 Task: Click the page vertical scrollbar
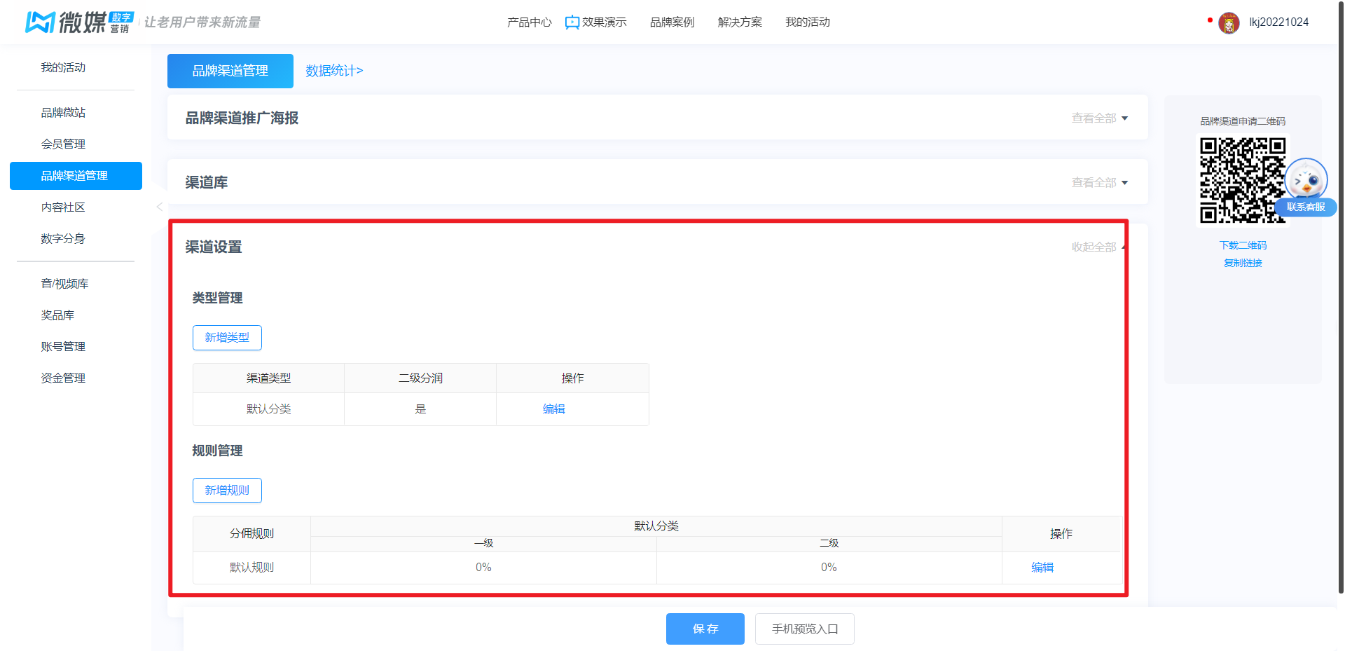(1341, 298)
